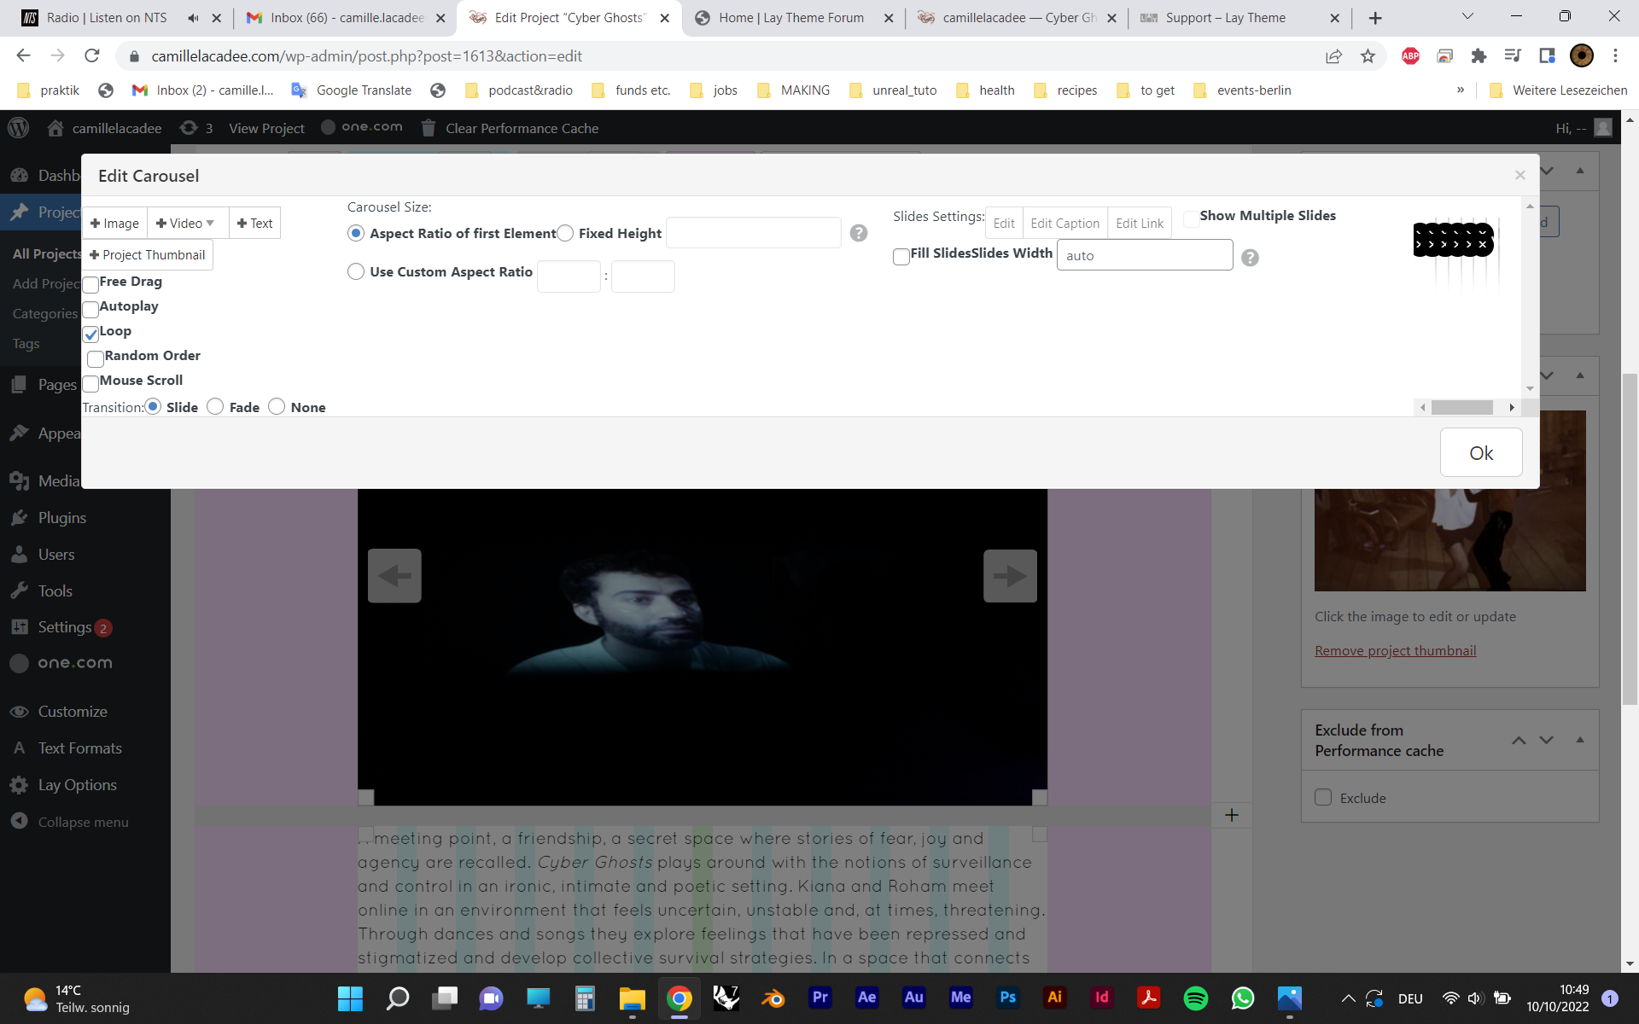
Task: Open Spotify from the Windows taskbar
Action: [x=1195, y=998]
